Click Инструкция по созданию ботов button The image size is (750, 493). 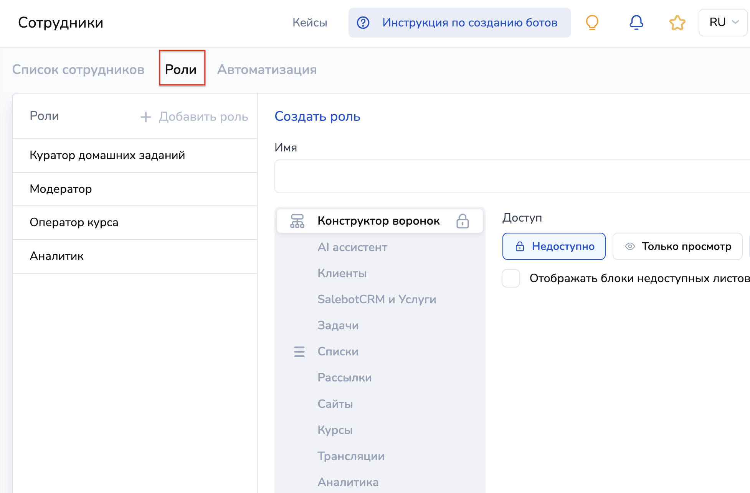[x=469, y=23]
